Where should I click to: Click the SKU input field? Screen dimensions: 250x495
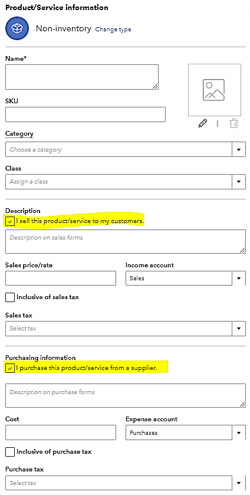pos(85,114)
